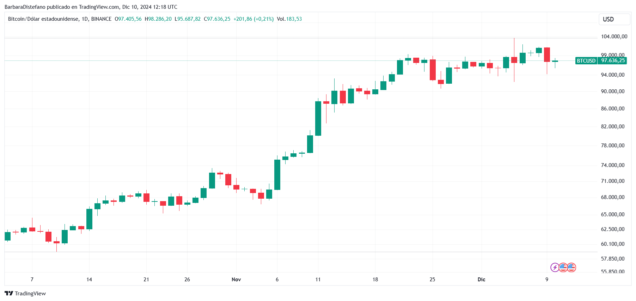This screenshot has height=301, width=636.
Task: Click the TradingView logo at bottom left
Action: coord(25,293)
